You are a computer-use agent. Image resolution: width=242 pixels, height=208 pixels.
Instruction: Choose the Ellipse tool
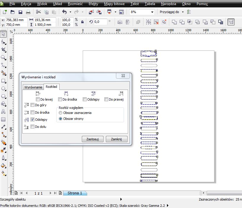tap(4, 88)
